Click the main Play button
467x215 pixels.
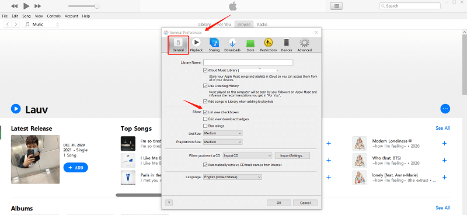click(x=26, y=6)
